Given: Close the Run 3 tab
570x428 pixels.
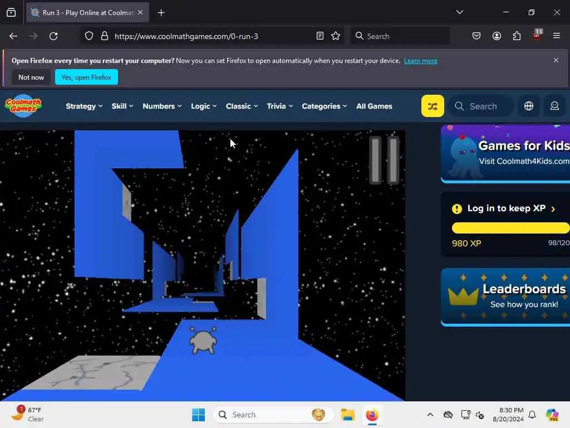Looking at the screenshot, I should (x=140, y=12).
